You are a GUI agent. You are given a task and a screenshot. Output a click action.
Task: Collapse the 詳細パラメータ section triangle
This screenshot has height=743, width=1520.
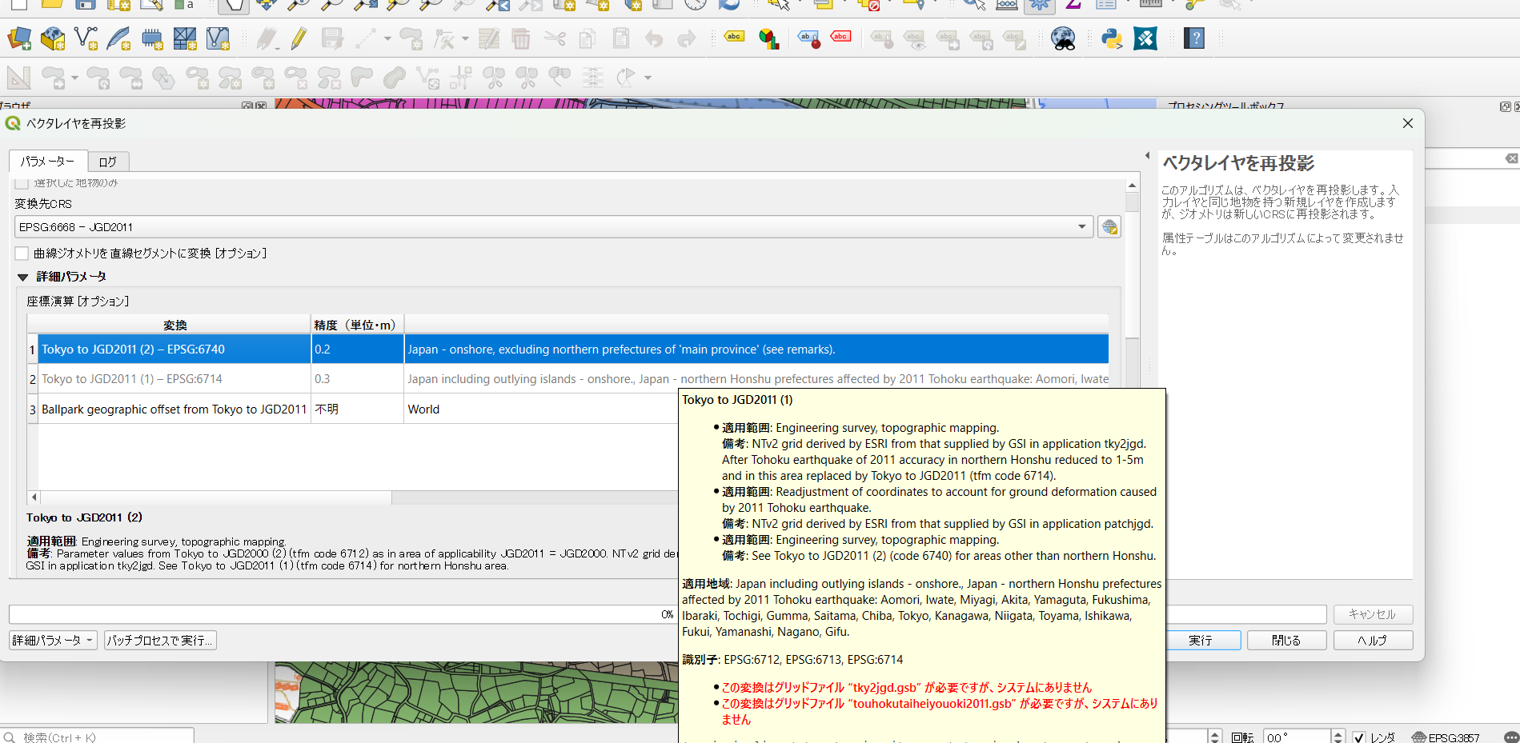coord(22,278)
